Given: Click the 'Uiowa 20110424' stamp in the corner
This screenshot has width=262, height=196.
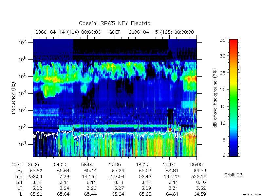Looking at the screenshot, I should (252, 194).
